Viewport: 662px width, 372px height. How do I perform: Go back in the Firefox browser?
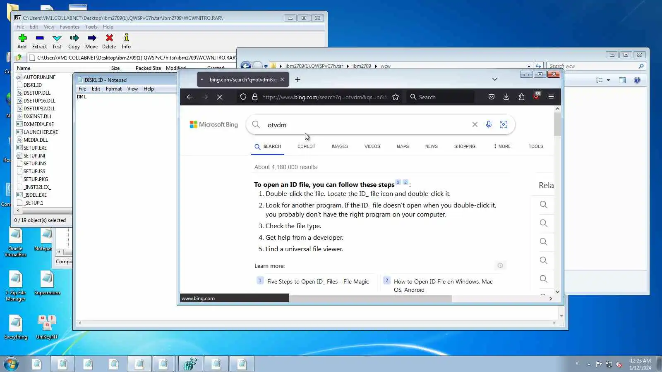[x=190, y=97]
